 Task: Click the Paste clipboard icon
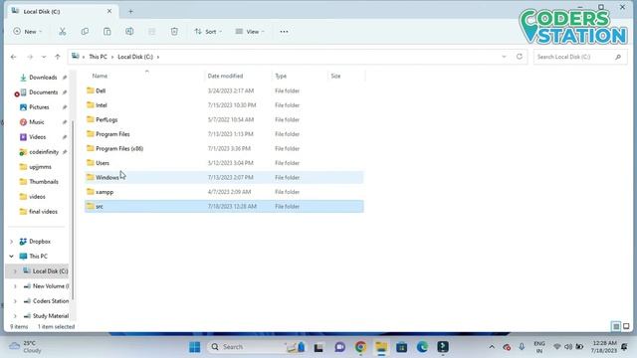tap(106, 32)
